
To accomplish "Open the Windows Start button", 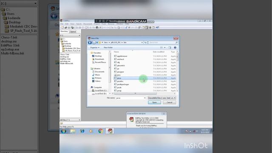I will 63,131.
